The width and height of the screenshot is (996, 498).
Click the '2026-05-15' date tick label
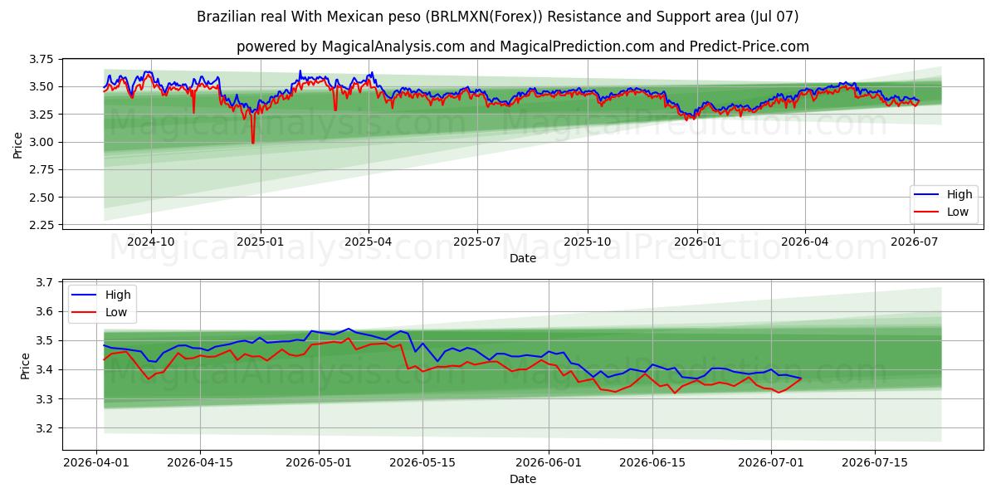[x=423, y=462]
